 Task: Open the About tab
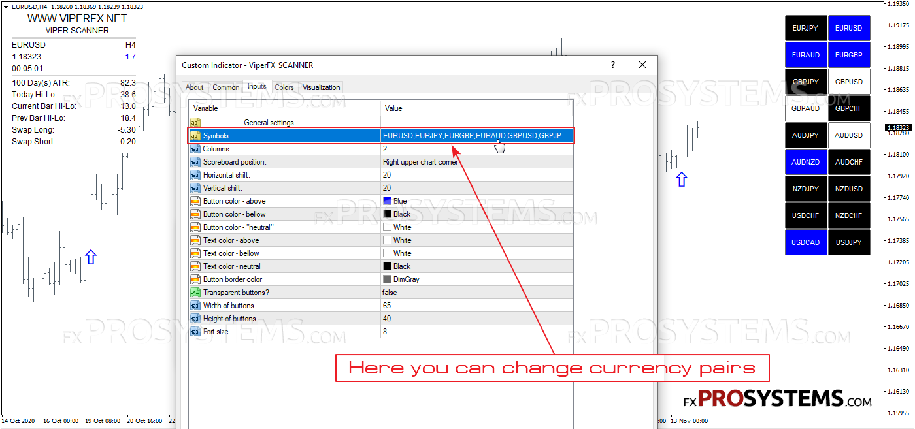tap(195, 87)
